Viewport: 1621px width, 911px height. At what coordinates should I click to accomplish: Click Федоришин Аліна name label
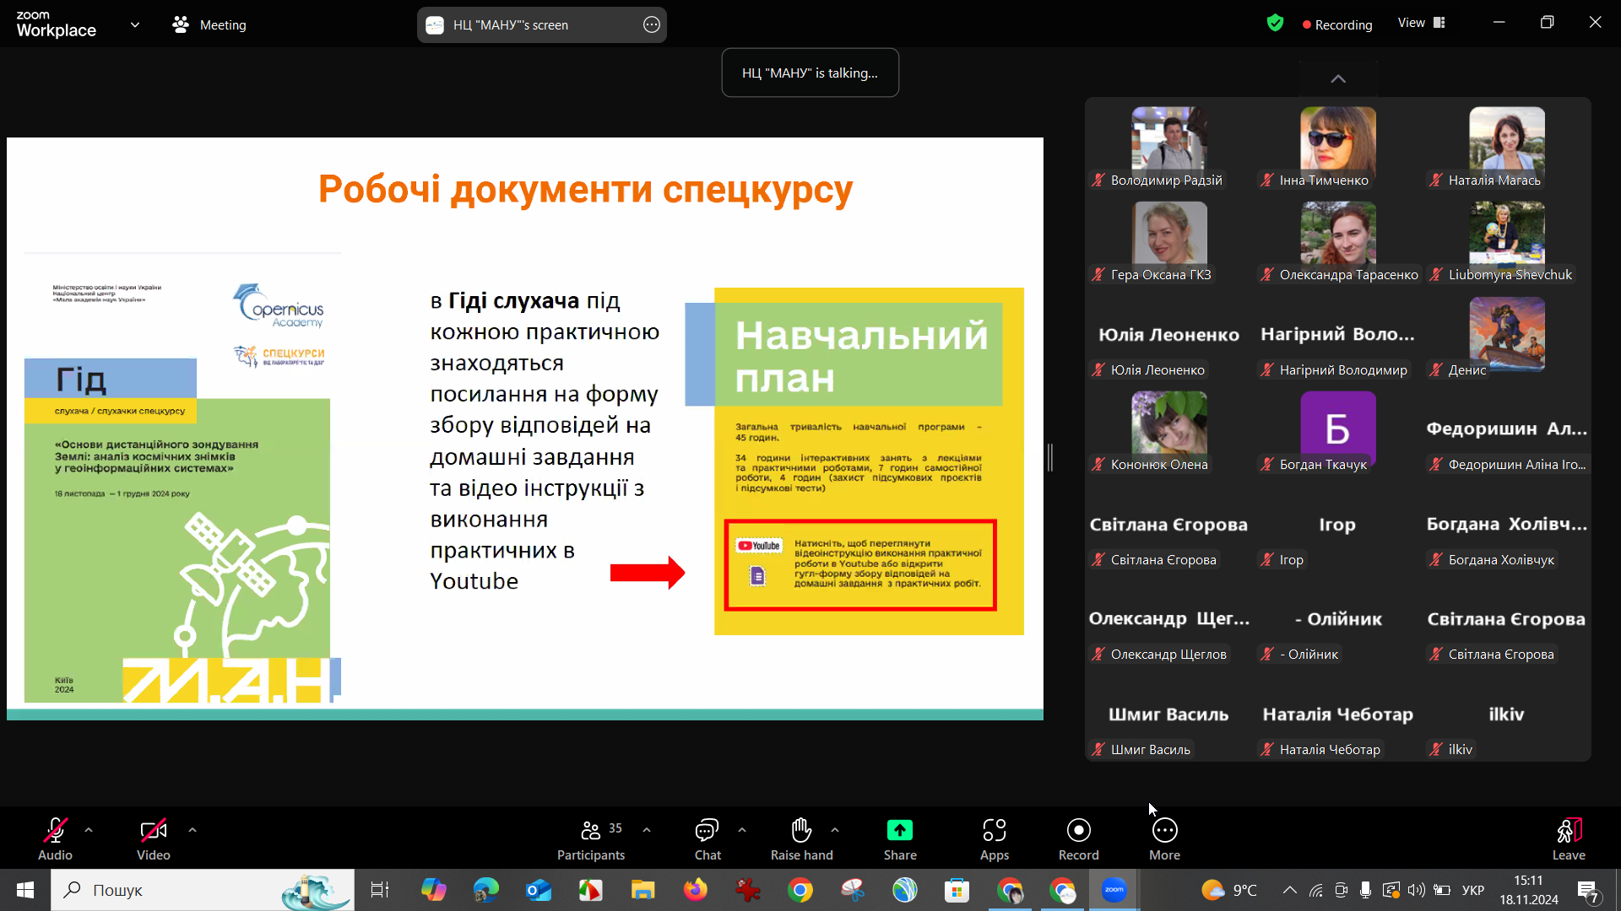(x=1516, y=464)
